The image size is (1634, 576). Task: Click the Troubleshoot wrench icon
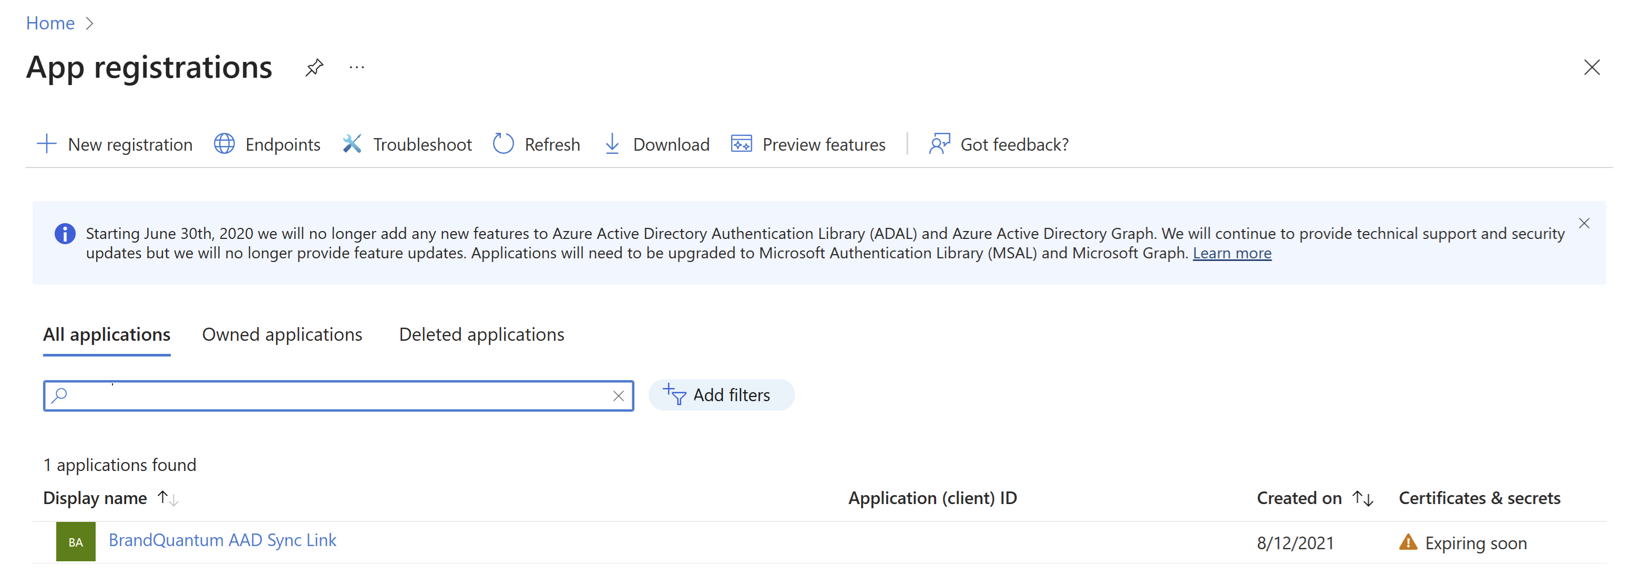pyautogui.click(x=352, y=144)
